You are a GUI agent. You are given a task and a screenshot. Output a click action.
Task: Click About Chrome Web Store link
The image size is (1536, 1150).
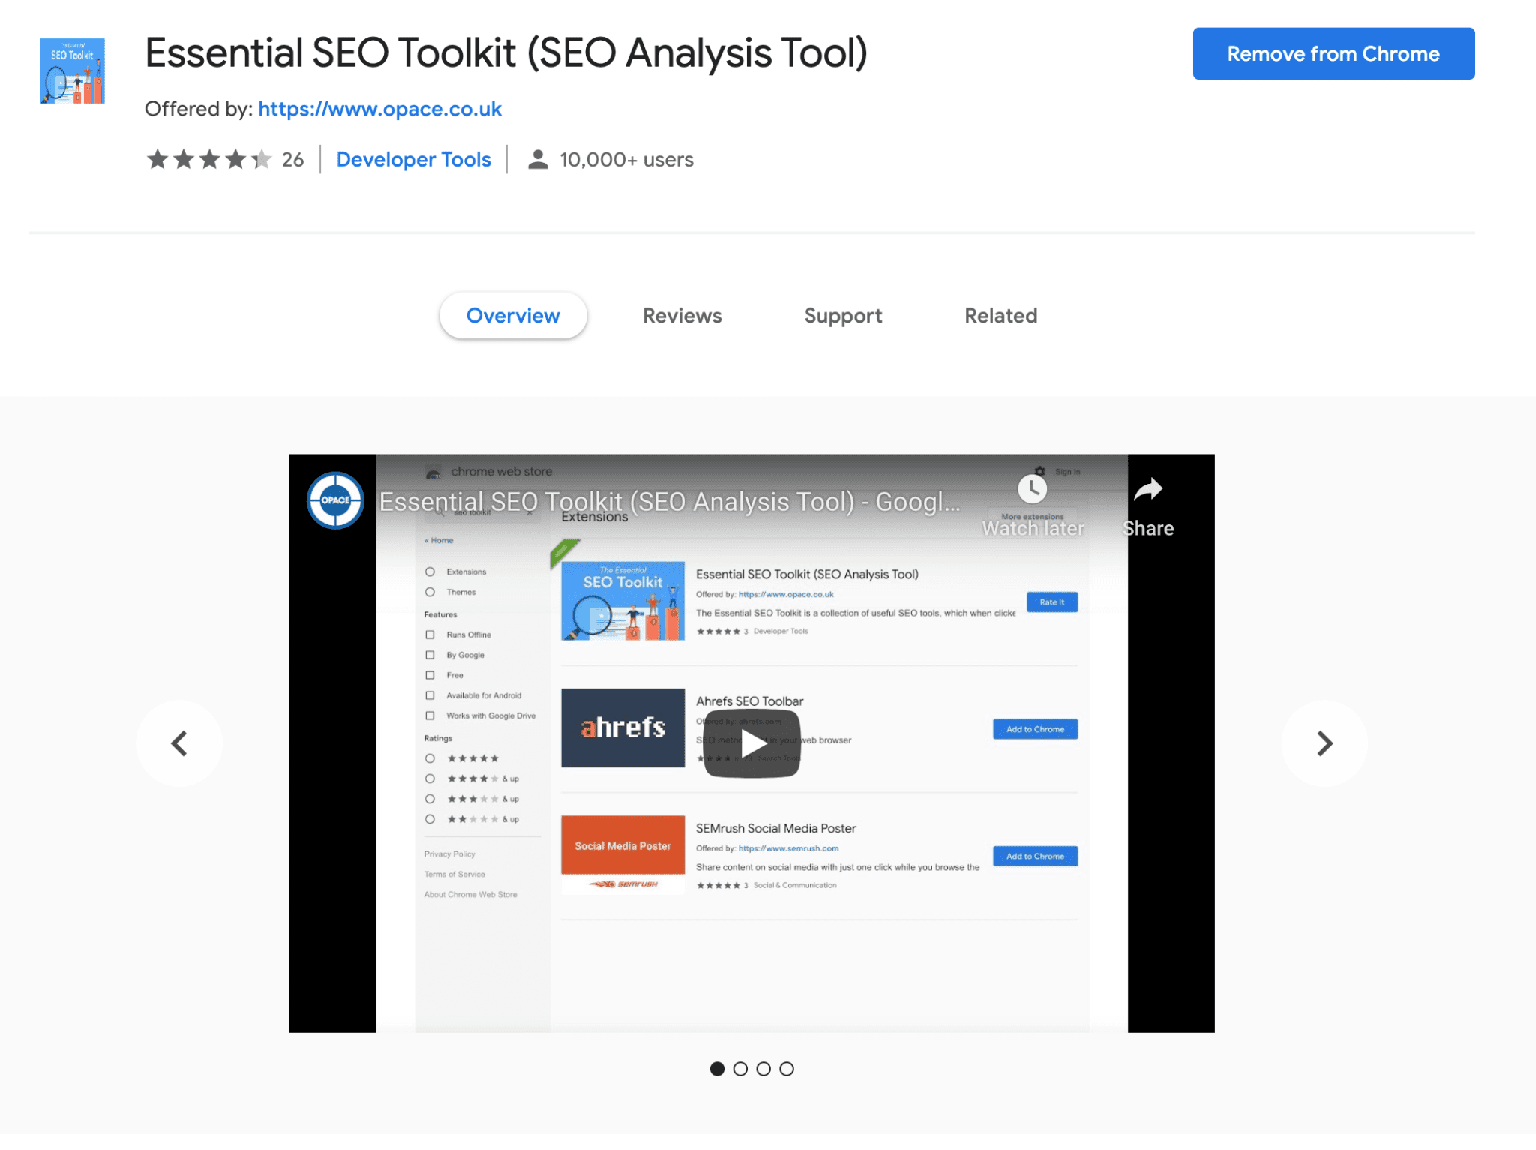470,894
